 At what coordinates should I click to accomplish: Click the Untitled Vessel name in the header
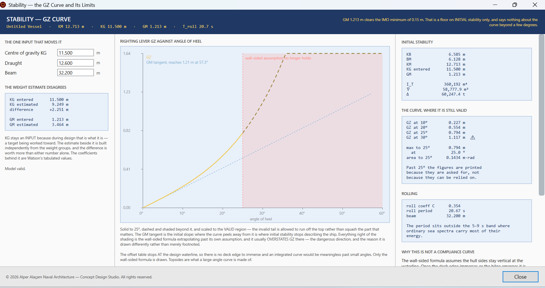(x=24, y=26)
